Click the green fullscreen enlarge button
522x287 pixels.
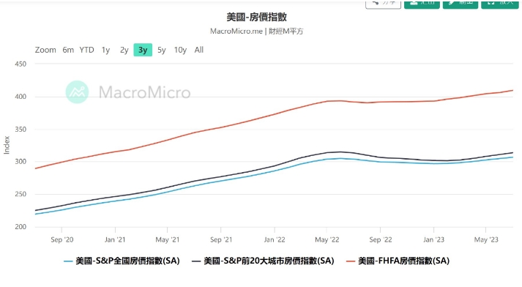pyautogui.click(x=500, y=4)
